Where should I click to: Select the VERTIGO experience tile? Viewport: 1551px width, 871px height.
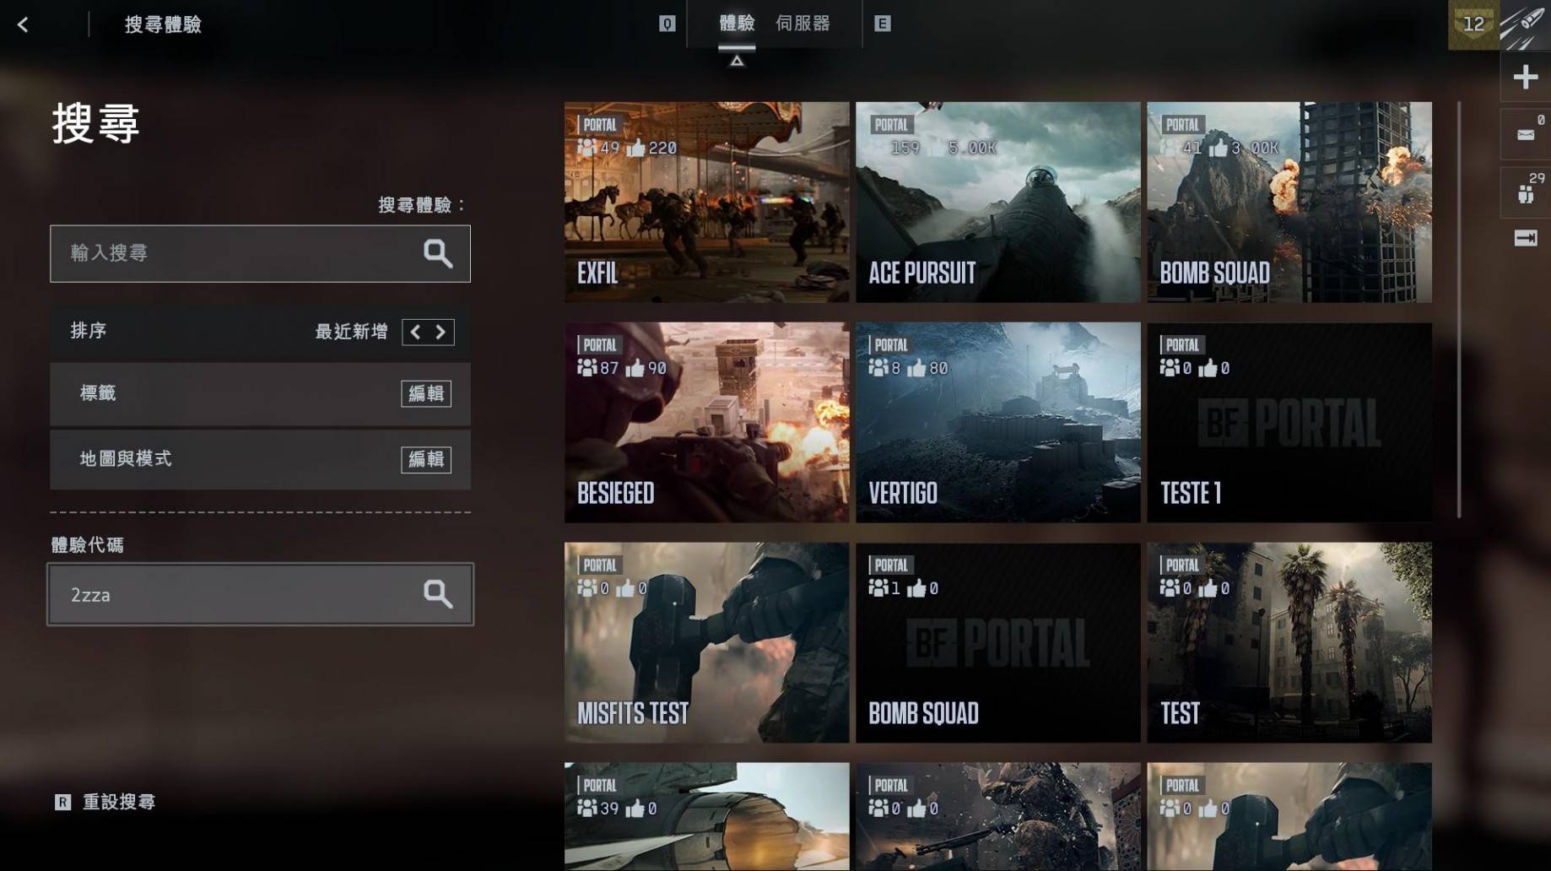(x=997, y=422)
